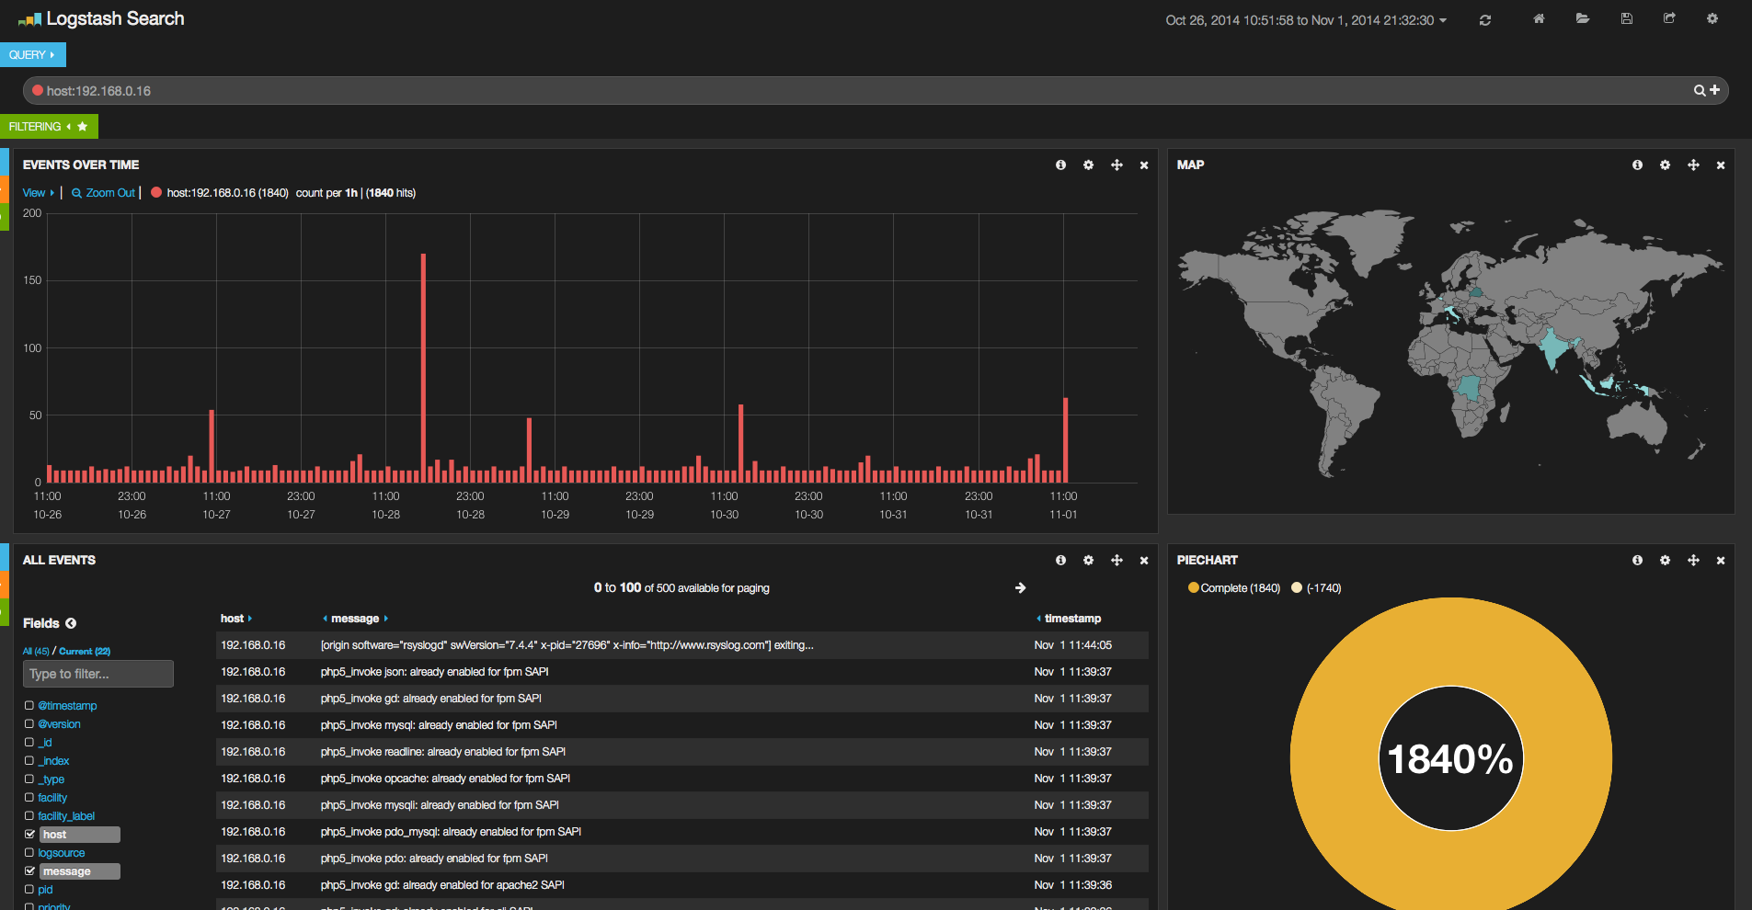
Task: Enable the _type field checkbox
Action: (x=29, y=779)
